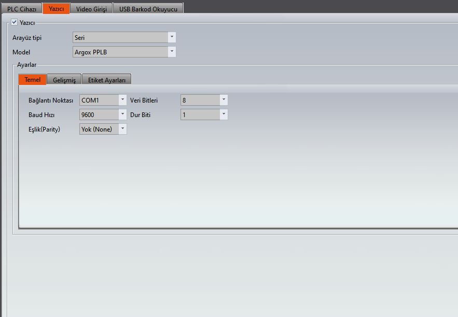Click the arrow on Model combo box
This screenshot has height=317, width=458.
pos(172,52)
